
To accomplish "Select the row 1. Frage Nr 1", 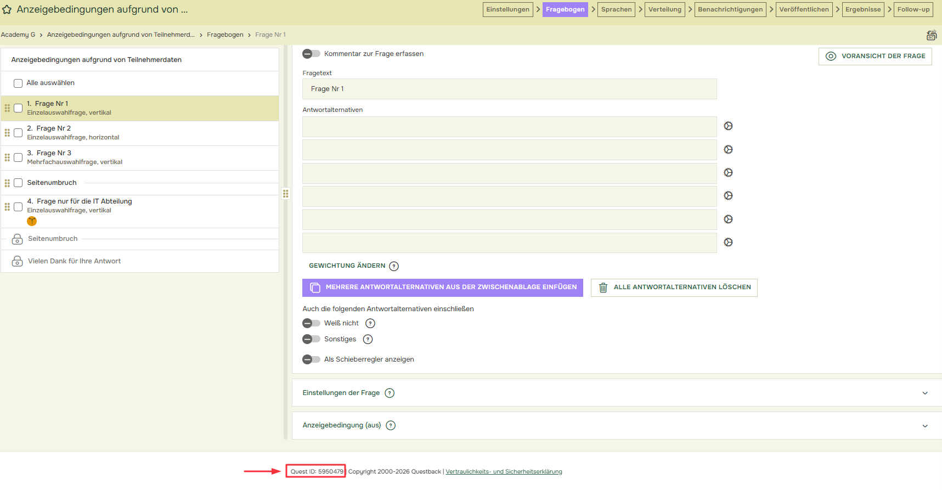I will coord(140,109).
